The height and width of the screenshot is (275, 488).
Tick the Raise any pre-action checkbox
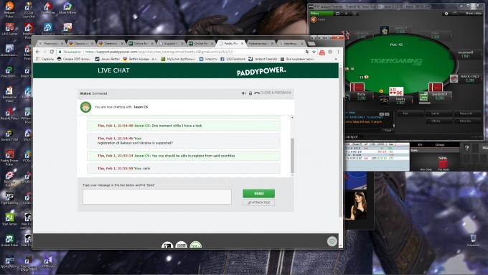pos(457,121)
